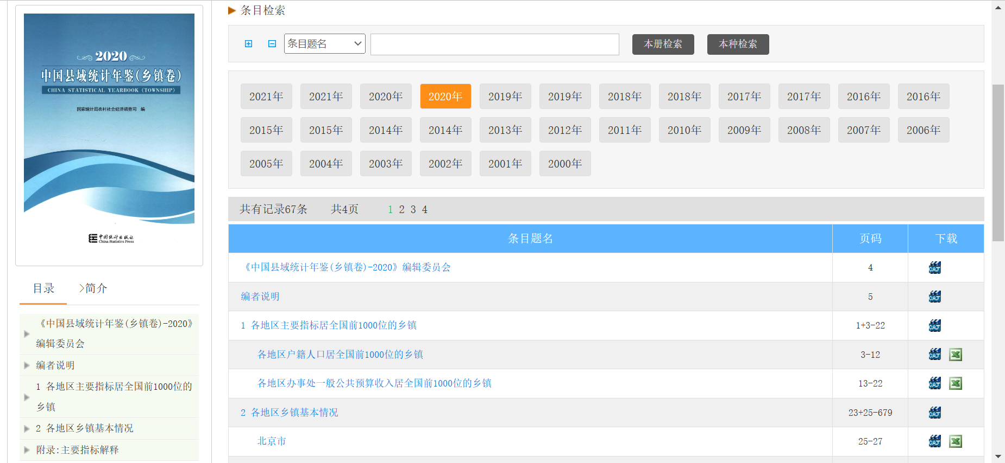Open the 2000年 yearbook volume

coord(565,164)
